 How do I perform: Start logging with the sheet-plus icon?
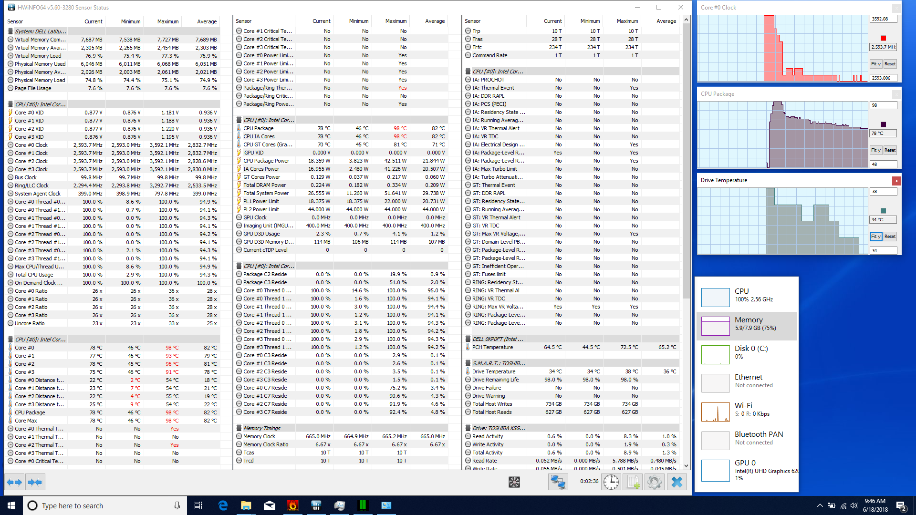633,482
